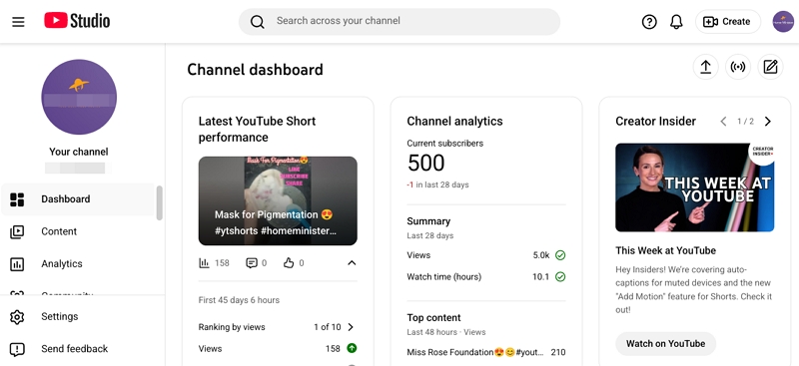Click the Latest YouTube Short performance heading
Viewport: 799px width, 366px height.
(x=257, y=130)
